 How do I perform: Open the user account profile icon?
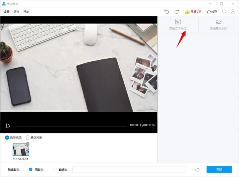click(x=233, y=12)
